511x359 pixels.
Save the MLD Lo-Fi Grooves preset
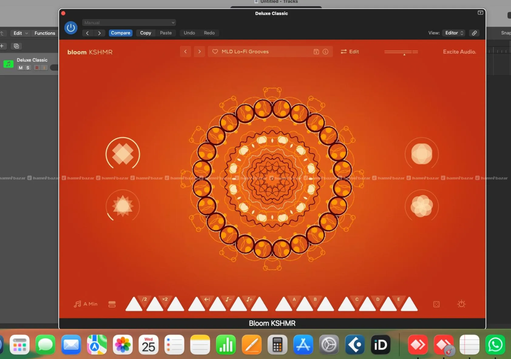pyautogui.click(x=316, y=52)
